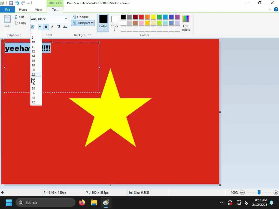Click the yellow star on the canvas
The width and height of the screenshot is (279, 209).
[x=110, y=110]
